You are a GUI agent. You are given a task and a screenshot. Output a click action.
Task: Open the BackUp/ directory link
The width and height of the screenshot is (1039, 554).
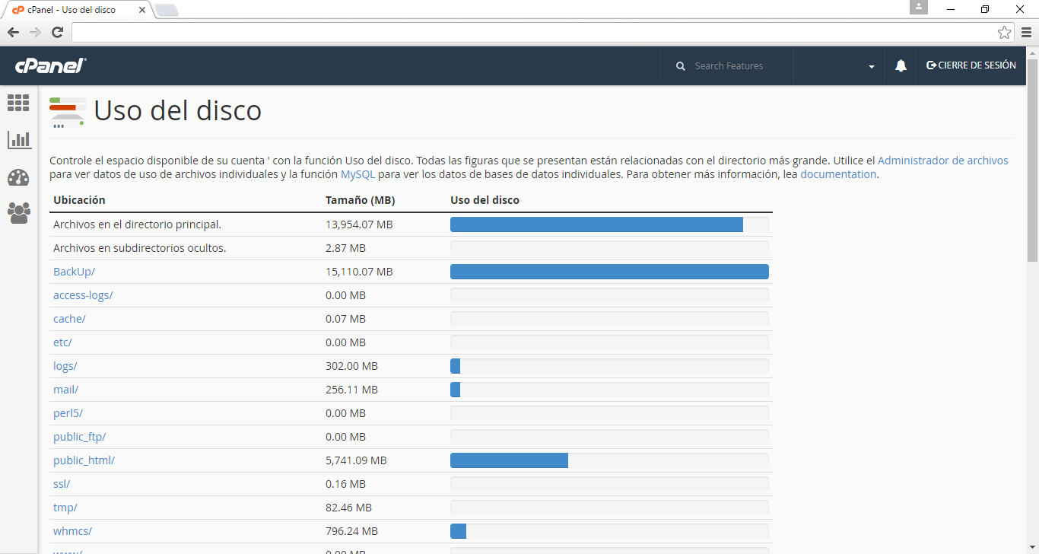(x=74, y=272)
